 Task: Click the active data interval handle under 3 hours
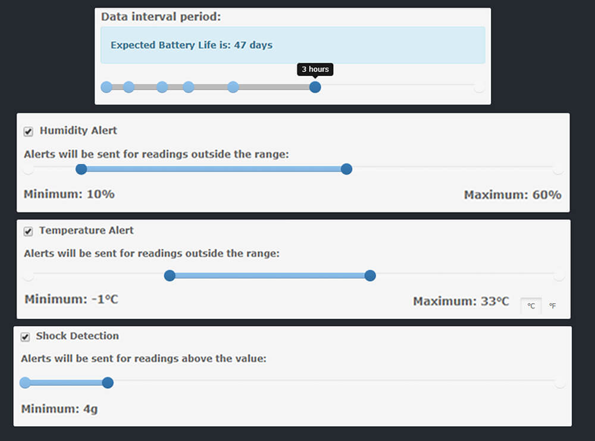315,87
